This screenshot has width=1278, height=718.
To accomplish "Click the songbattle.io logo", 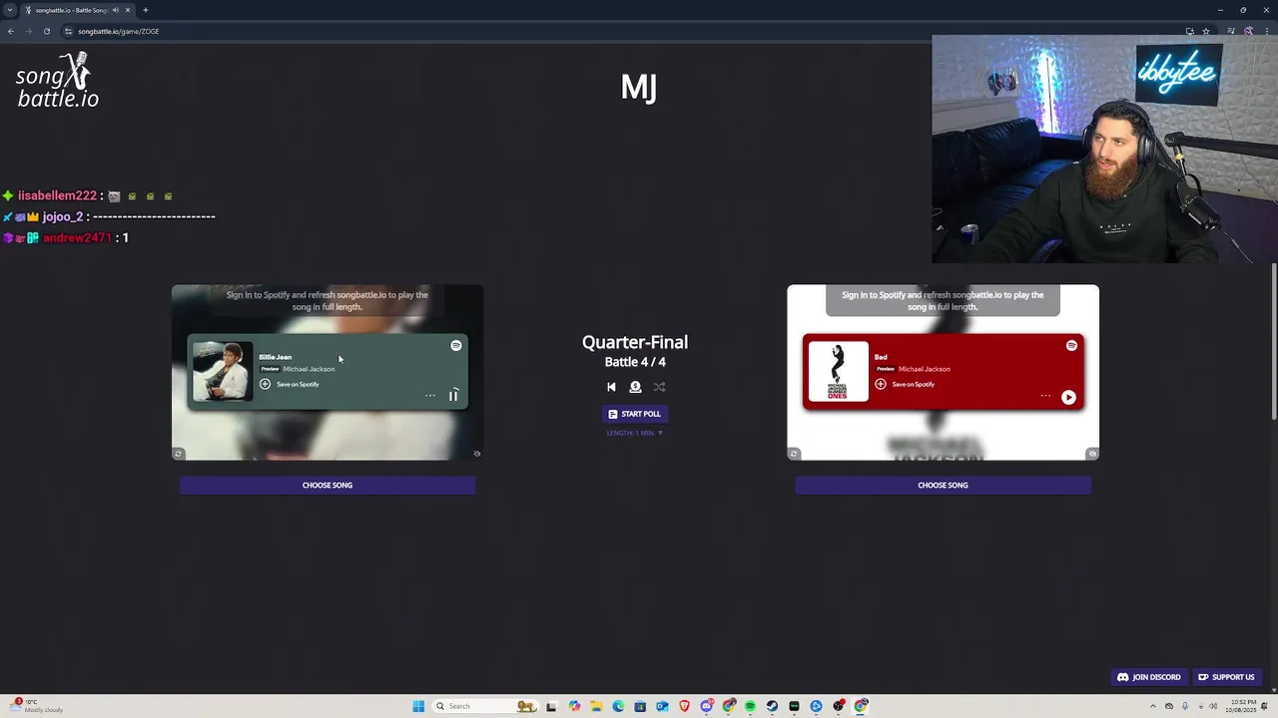I will [57, 81].
